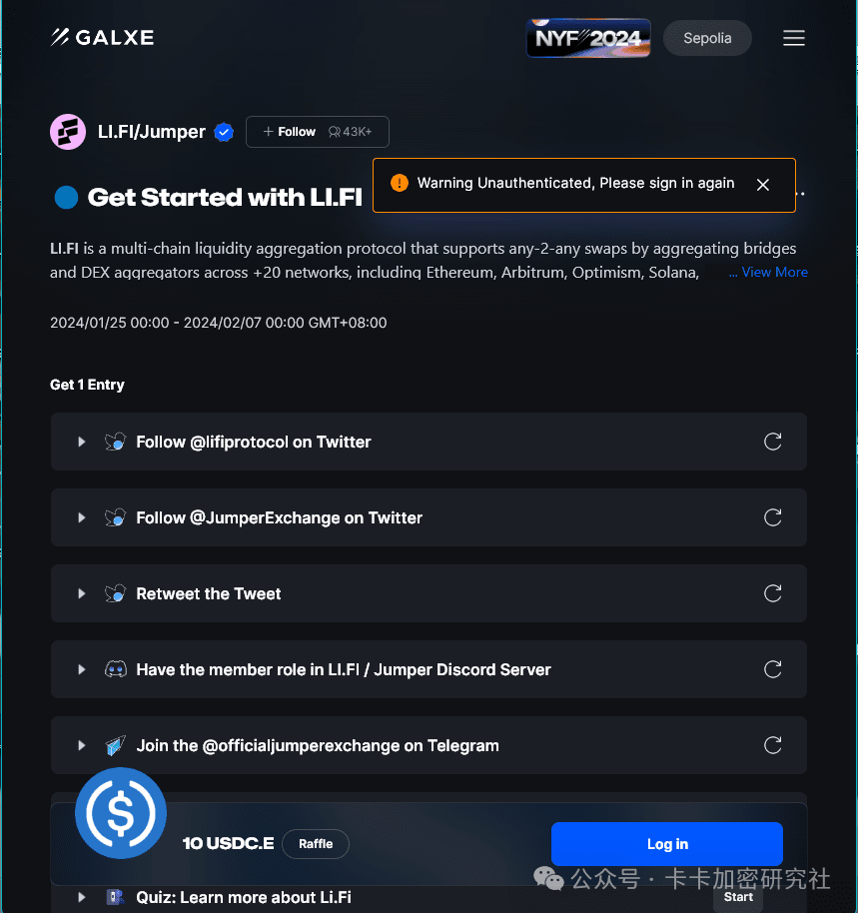Expand the Follow @lifiprotocol on Twitter task
The width and height of the screenshot is (858, 913).
(x=82, y=442)
